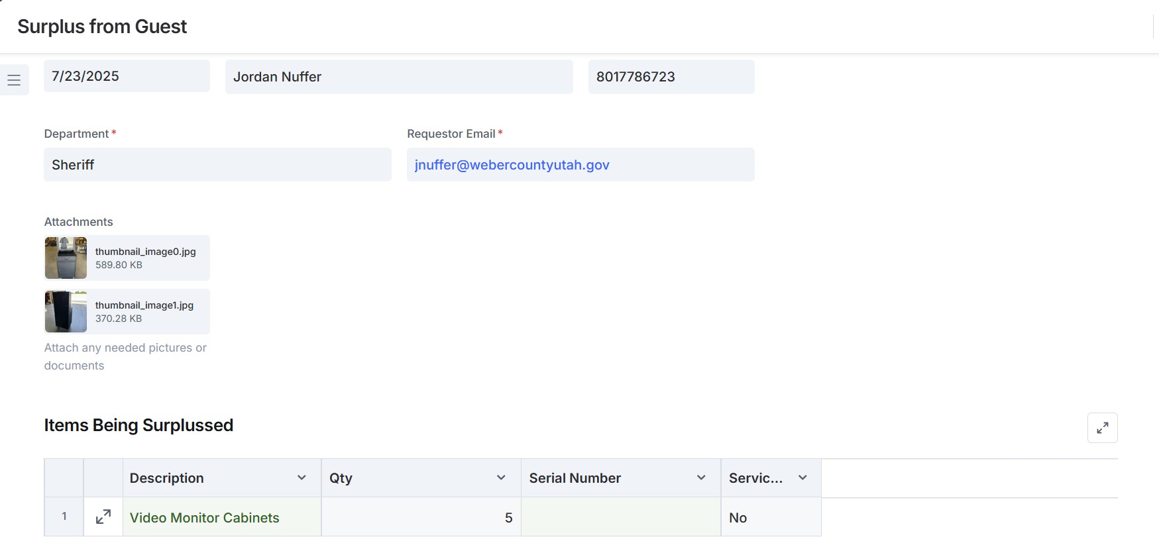This screenshot has width=1159, height=547.
Task: Click the Description column header label
Action: (x=166, y=478)
